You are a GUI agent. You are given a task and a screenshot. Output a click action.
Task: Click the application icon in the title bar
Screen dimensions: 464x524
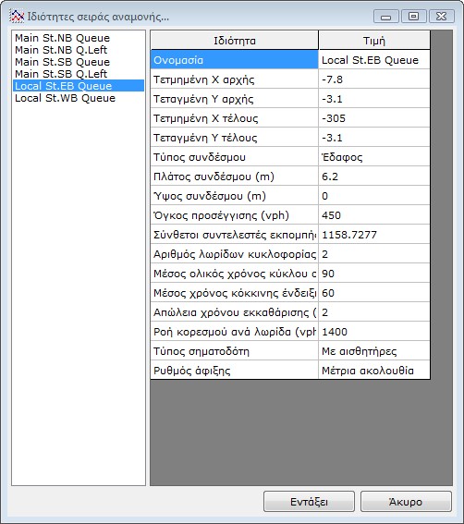pyautogui.click(x=17, y=16)
